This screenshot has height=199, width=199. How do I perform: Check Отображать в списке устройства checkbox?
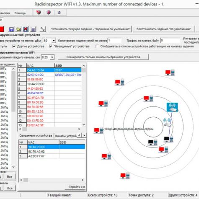97,46
